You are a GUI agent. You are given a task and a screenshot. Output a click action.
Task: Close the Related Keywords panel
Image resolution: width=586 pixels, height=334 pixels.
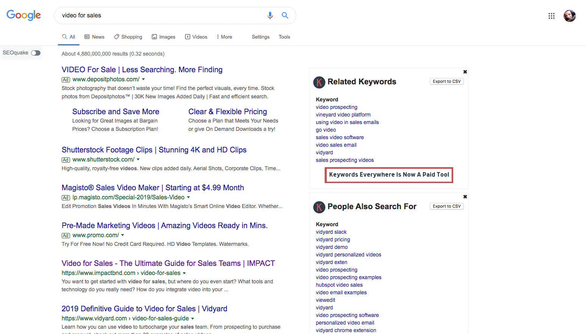[x=465, y=72]
